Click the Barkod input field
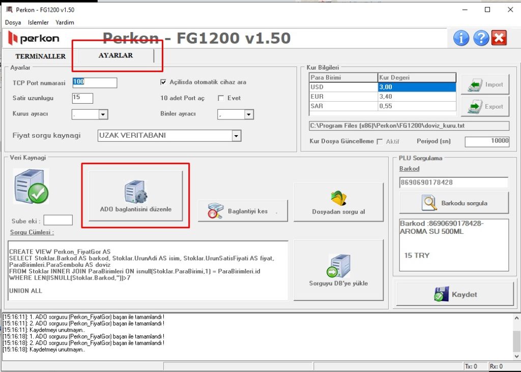 [x=453, y=182]
